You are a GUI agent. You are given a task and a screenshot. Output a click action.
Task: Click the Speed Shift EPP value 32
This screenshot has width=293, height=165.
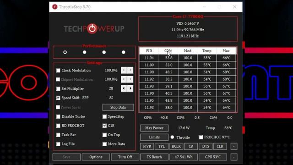tap(111, 97)
